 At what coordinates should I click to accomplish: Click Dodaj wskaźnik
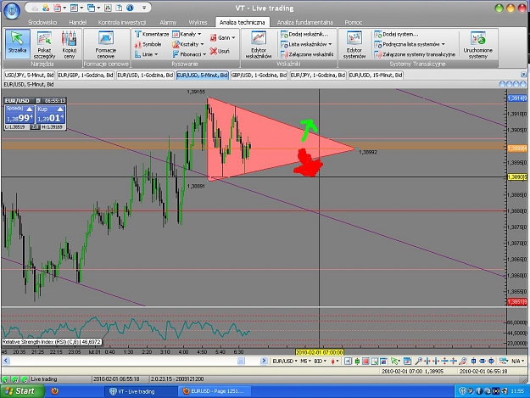[x=304, y=34]
